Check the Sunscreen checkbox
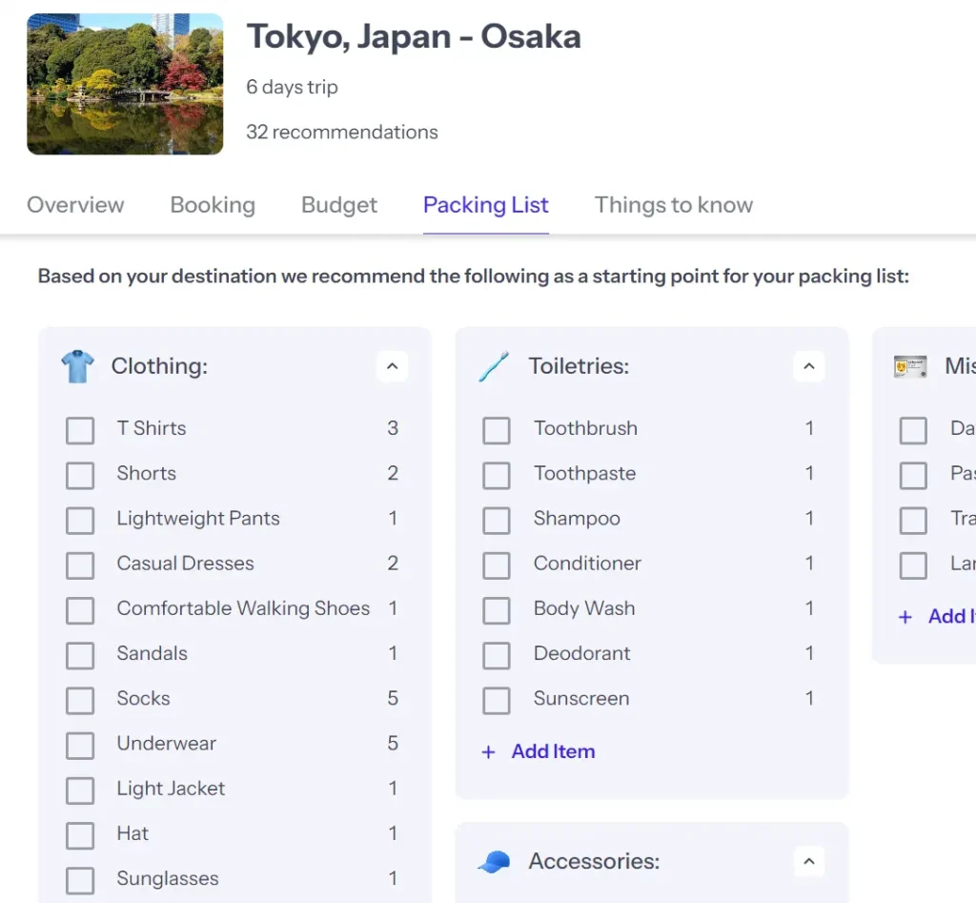This screenshot has height=903, width=976. point(497,699)
